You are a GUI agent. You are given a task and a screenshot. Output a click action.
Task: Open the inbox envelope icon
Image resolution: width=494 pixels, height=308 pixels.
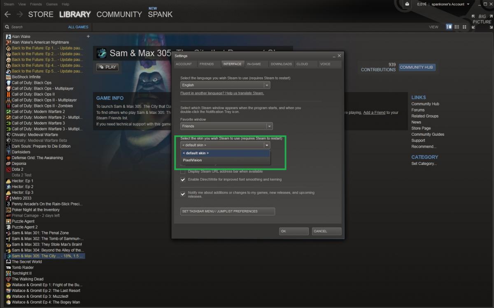(x=407, y=4)
